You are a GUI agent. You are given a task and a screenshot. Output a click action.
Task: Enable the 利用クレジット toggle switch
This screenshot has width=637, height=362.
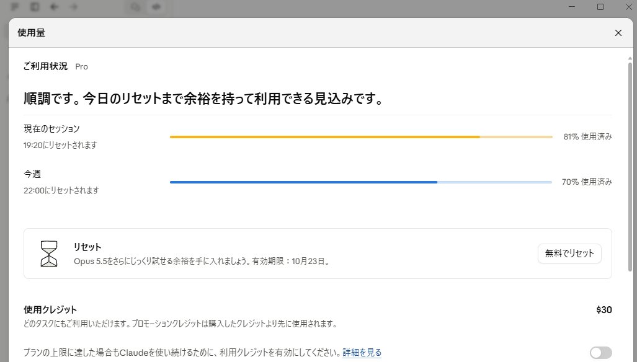click(601, 352)
